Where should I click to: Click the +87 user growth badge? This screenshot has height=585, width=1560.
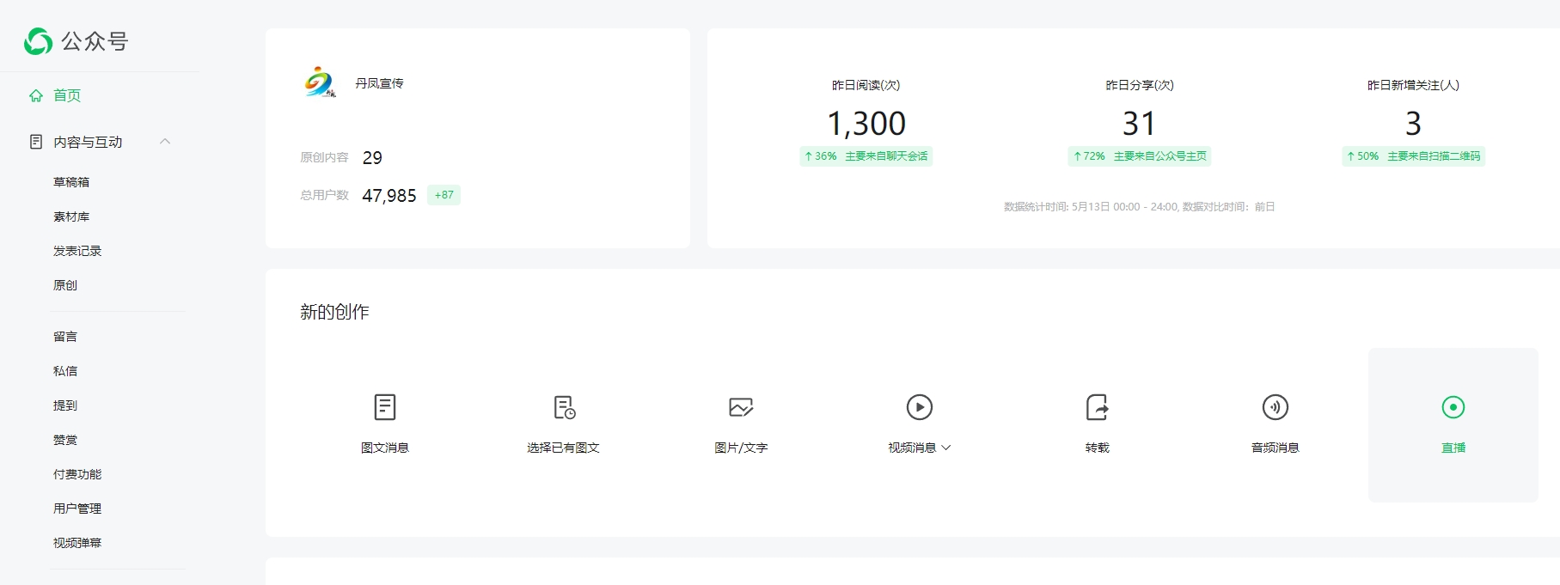coord(444,195)
